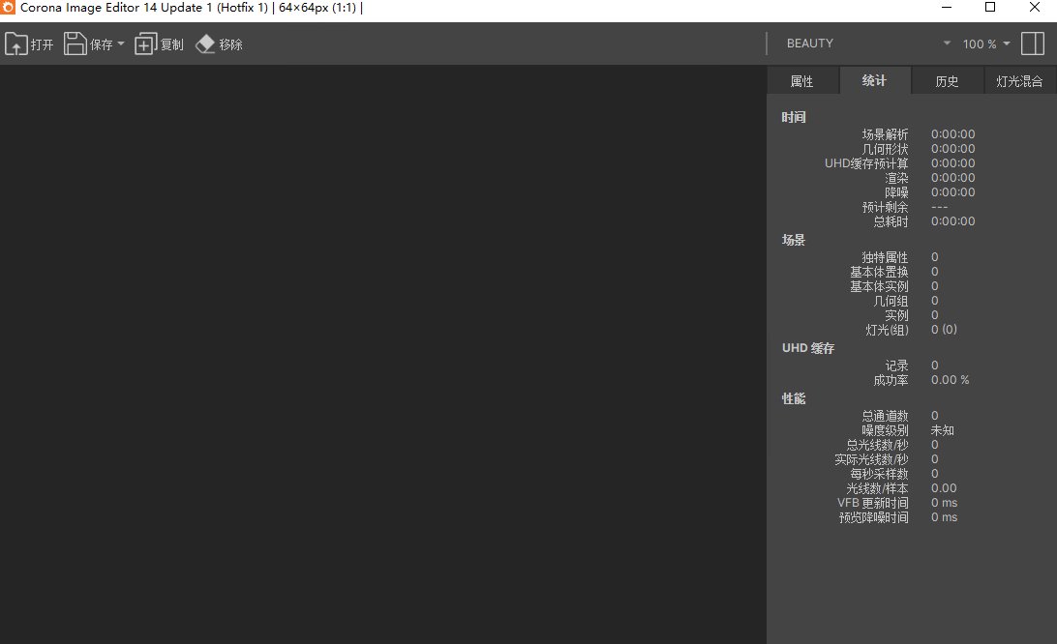Image resolution: width=1057 pixels, height=644 pixels.
Task: Click the 移除 (Remove) eraser icon
Action: point(205,44)
